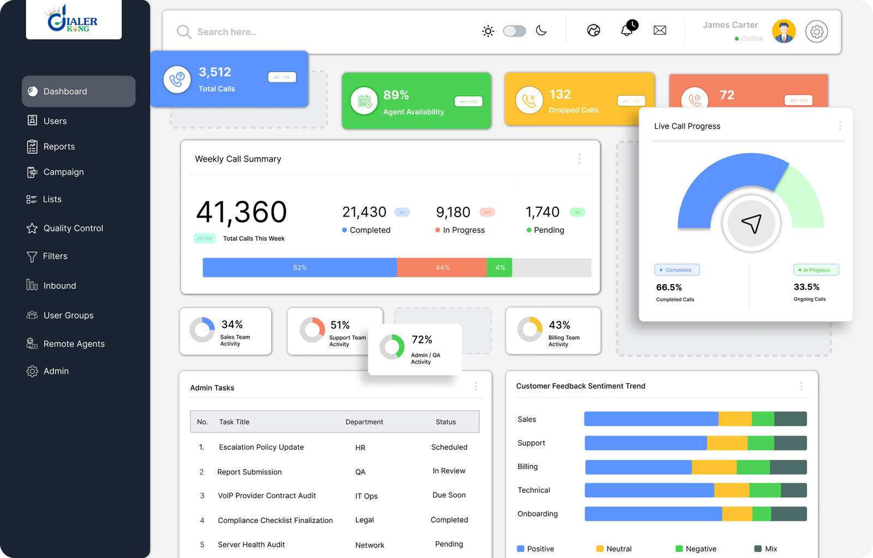Click the James Carter profile name
Image resolution: width=873 pixels, height=558 pixels.
click(x=730, y=25)
